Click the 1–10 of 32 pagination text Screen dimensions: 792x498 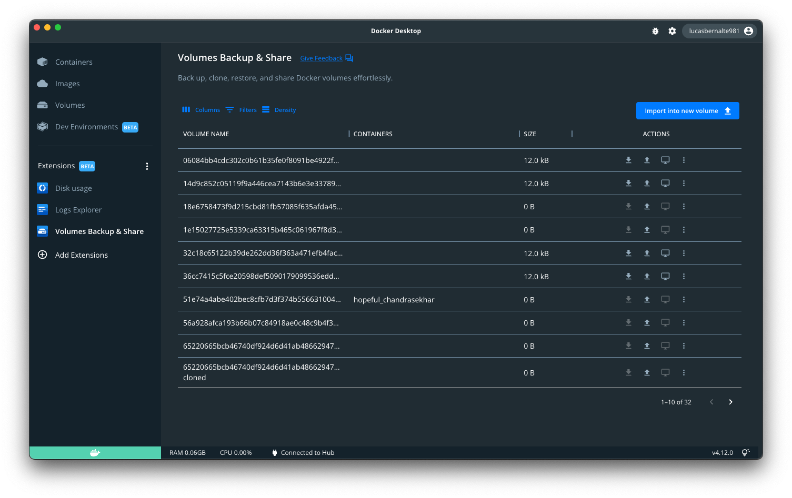(x=676, y=402)
